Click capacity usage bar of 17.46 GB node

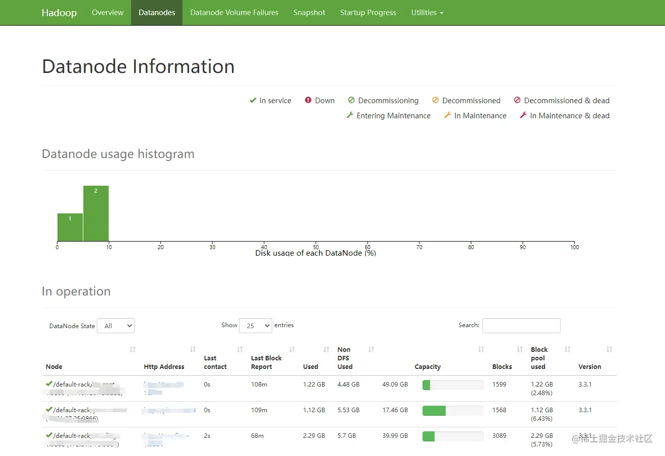[x=453, y=411]
